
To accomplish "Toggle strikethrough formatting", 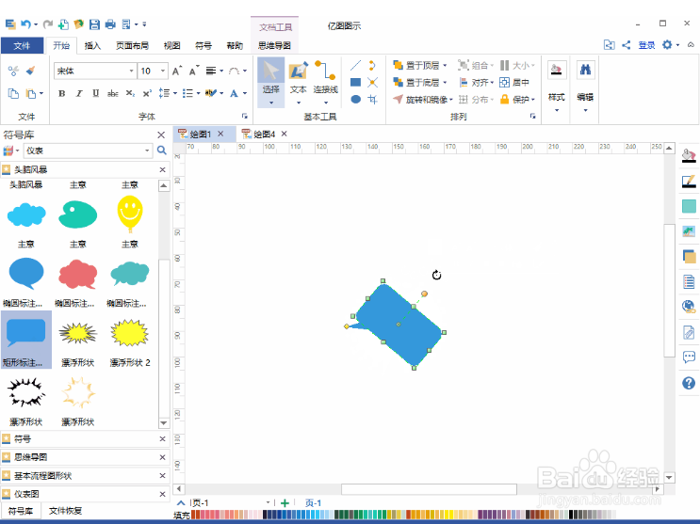I will point(112,93).
